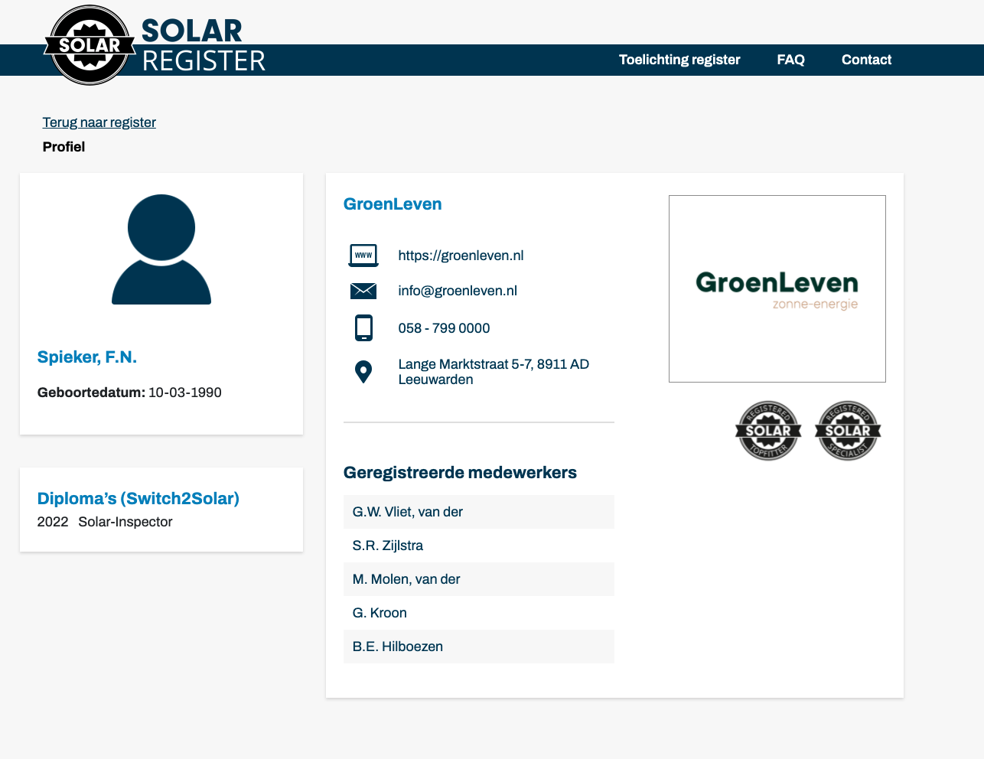
Task: Select employee G.W. Vliet, van der
Action: [x=479, y=512]
